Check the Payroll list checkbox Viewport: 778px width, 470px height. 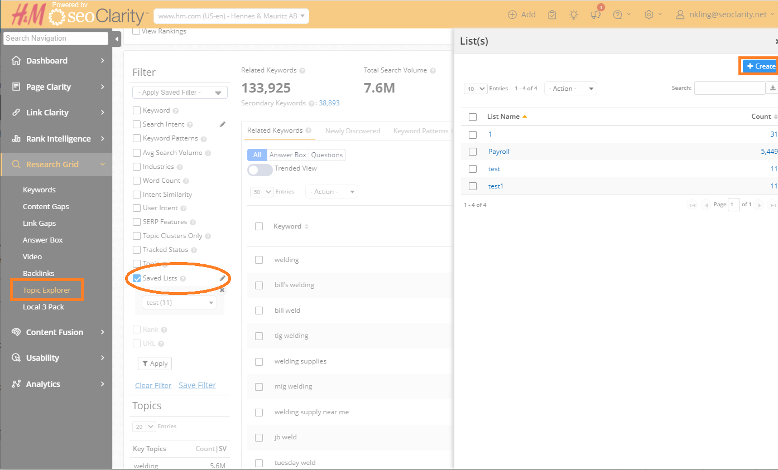(x=473, y=152)
